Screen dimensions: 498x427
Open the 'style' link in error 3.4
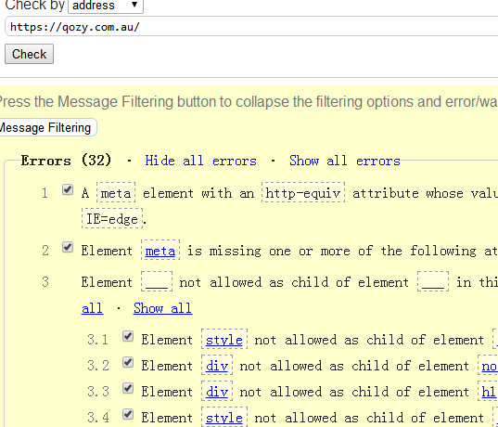pos(224,418)
